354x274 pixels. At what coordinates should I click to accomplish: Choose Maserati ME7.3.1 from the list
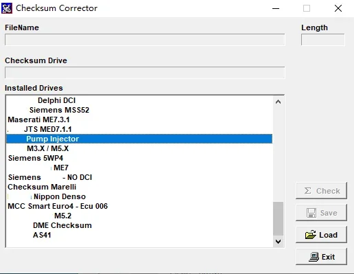coord(139,119)
